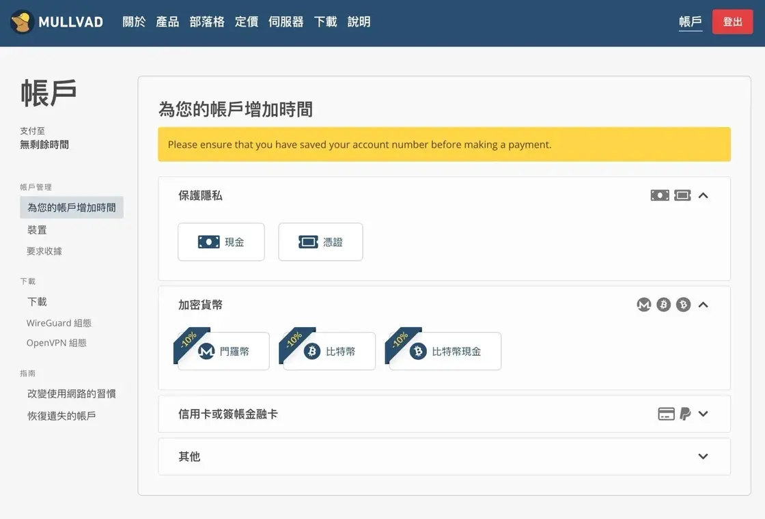Click the red 登出 button
The width and height of the screenshot is (765, 519).
732,22
